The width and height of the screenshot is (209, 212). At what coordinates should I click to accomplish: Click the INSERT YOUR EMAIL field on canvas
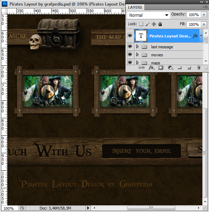(141, 151)
